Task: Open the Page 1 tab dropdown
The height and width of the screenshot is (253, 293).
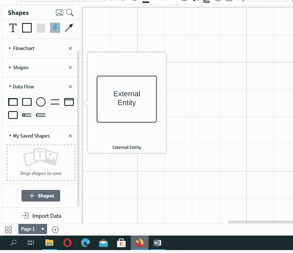Action: (43, 229)
